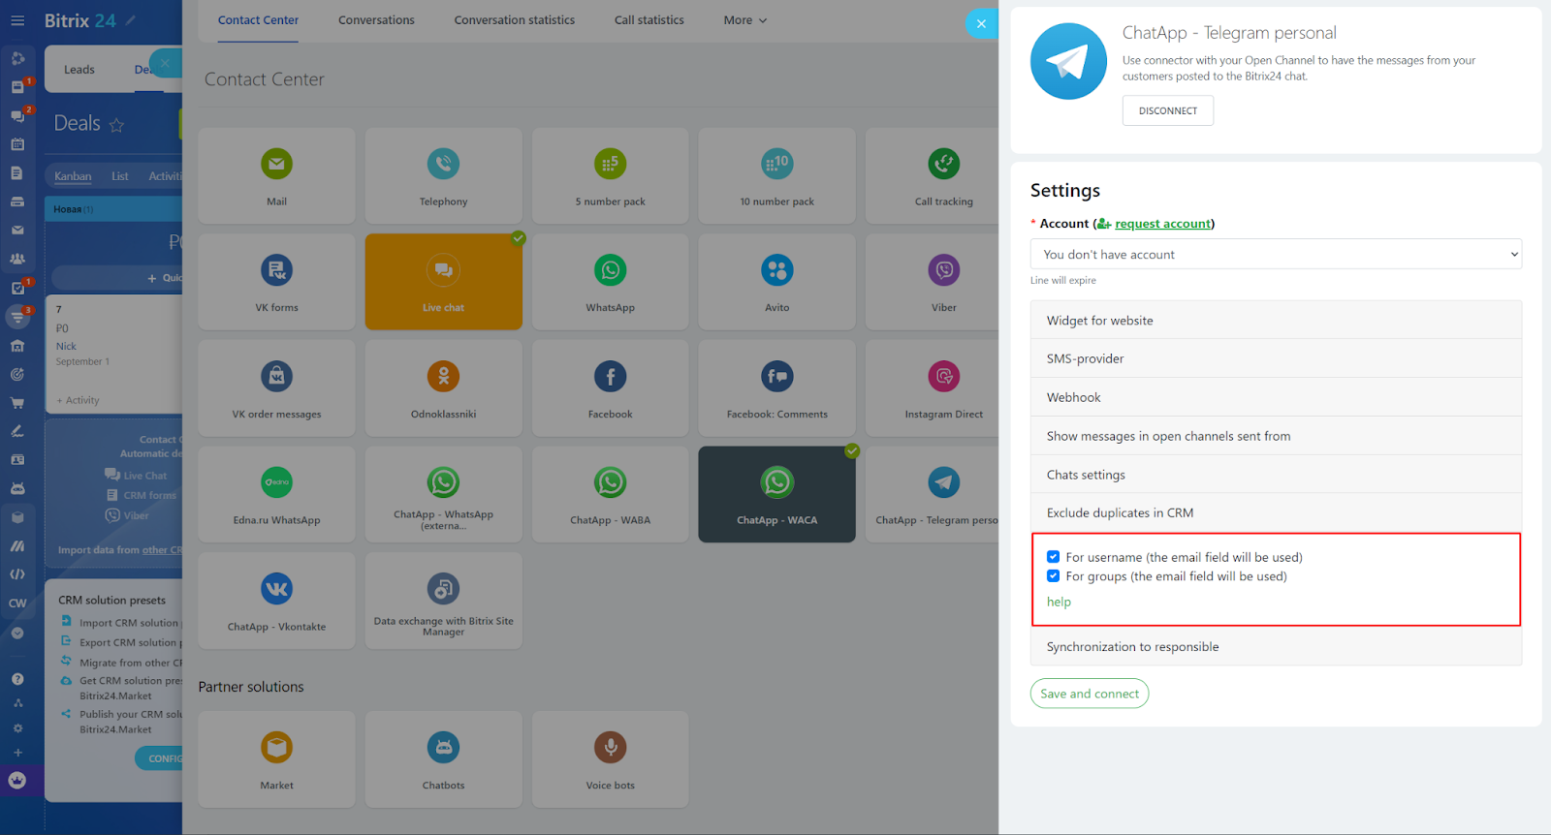
Task: Open the ChatApp - Vkontakte icon
Action: point(276,589)
